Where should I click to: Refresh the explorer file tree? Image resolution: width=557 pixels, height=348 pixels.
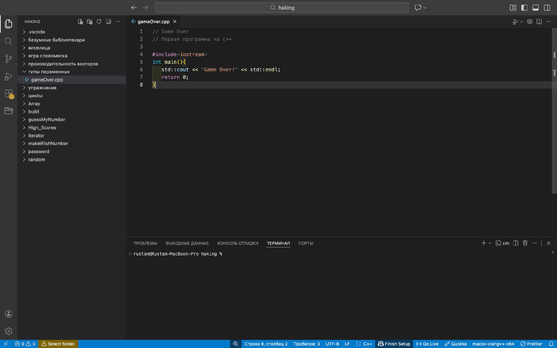[99, 21]
